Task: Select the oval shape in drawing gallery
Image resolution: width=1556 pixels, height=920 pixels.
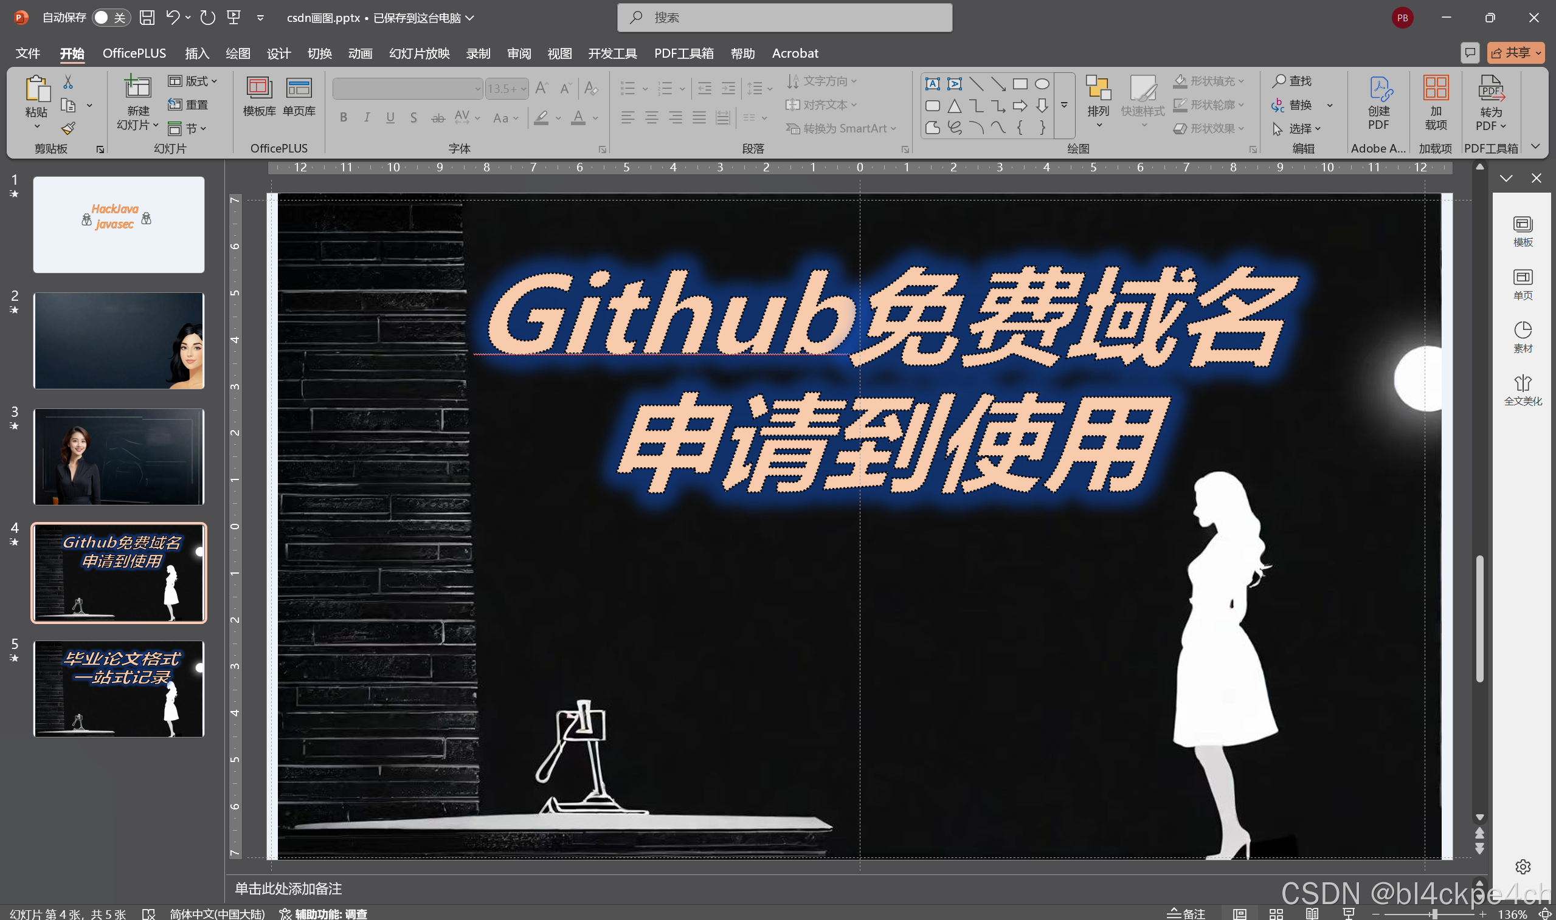Action: click(1042, 84)
